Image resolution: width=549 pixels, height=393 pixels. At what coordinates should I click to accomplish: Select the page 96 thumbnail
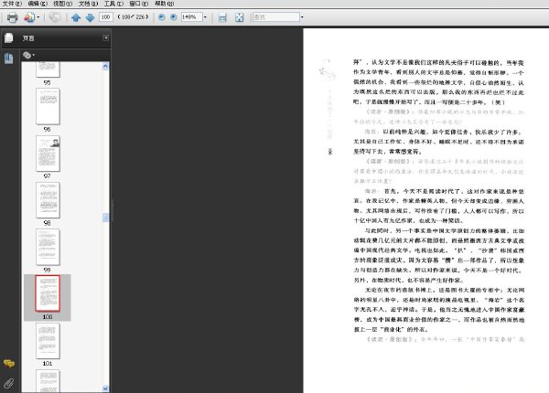coord(48,106)
